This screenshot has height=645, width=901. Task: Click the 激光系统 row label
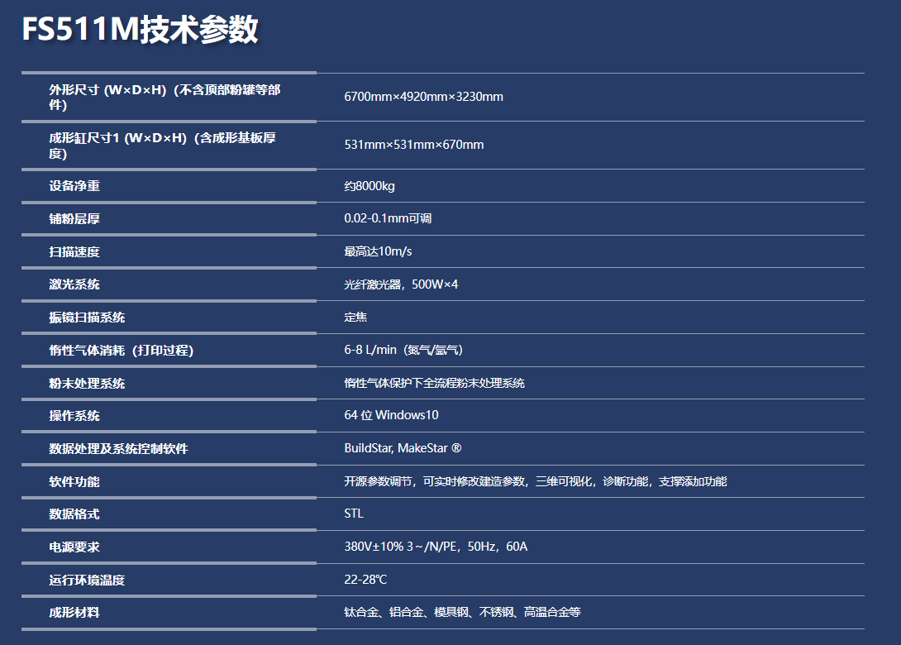click(74, 284)
